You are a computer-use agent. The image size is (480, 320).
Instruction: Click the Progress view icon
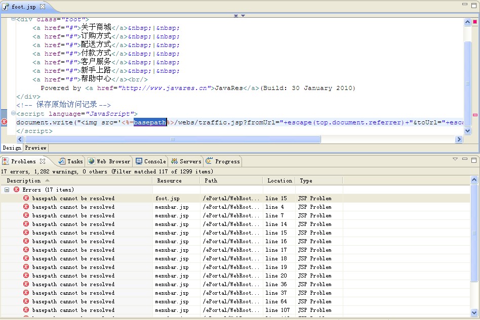[210, 161]
